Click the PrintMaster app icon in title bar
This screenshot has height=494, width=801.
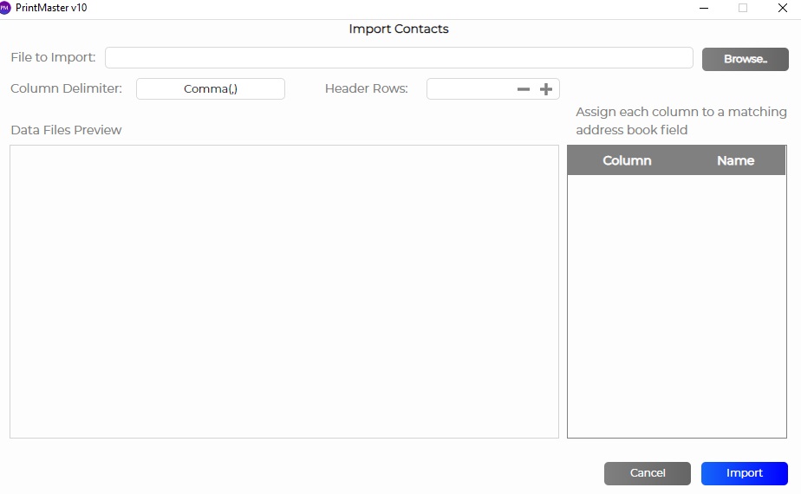pyautogui.click(x=5, y=8)
